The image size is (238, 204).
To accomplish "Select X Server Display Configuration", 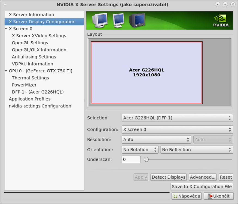I will 44,22.
